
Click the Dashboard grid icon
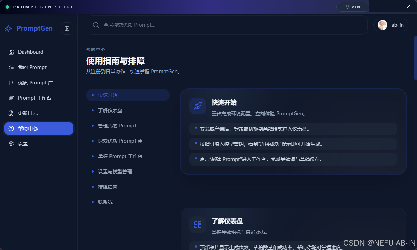(11, 52)
